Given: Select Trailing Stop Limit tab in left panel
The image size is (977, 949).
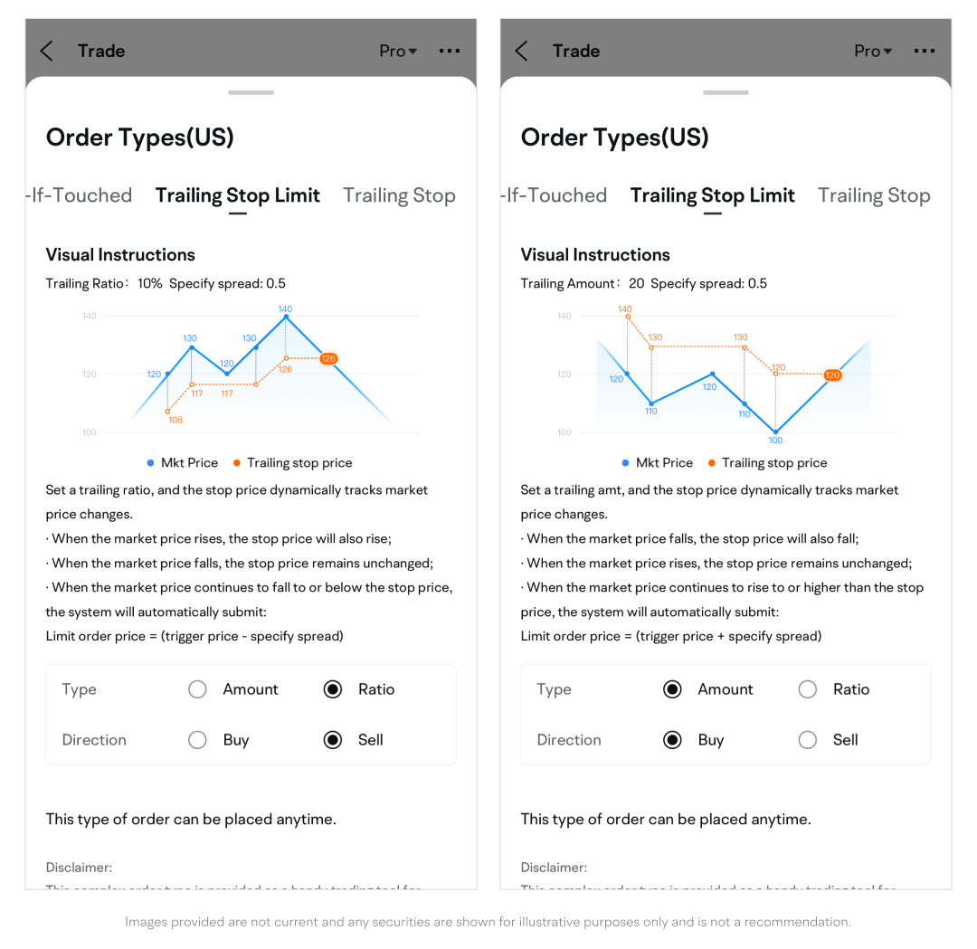Looking at the screenshot, I should pyautogui.click(x=237, y=195).
